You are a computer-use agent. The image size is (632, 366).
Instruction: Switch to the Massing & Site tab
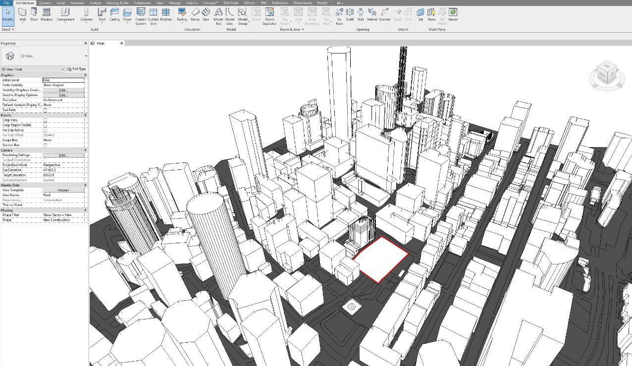[x=117, y=3]
